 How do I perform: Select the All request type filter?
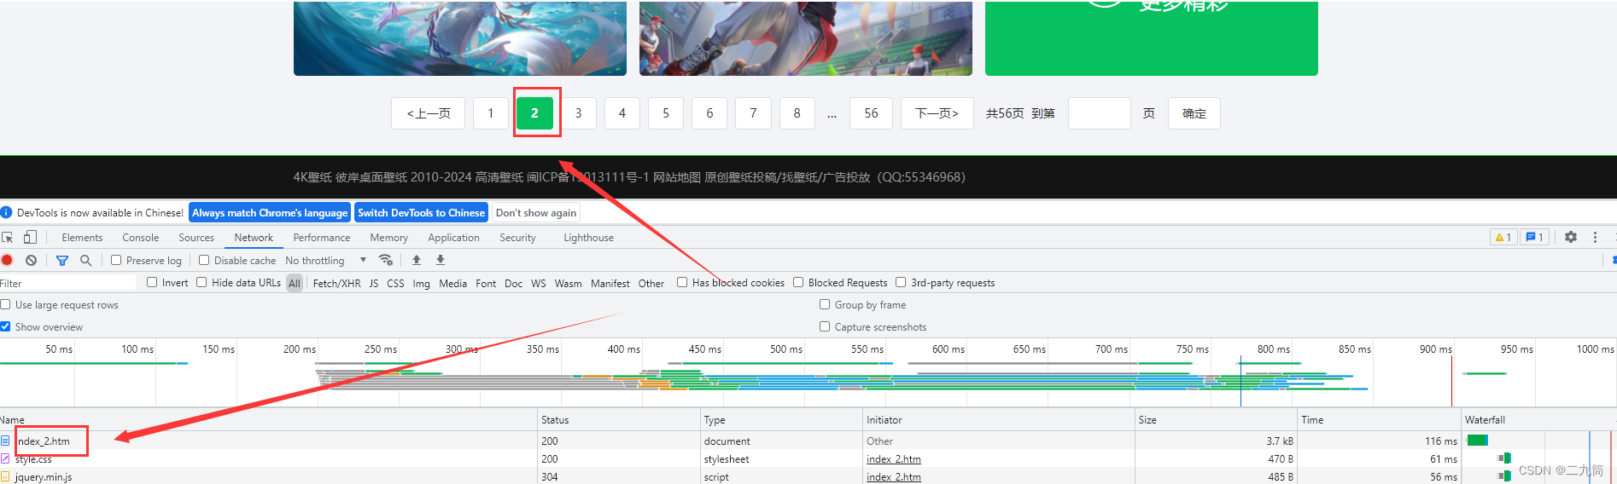pos(295,284)
